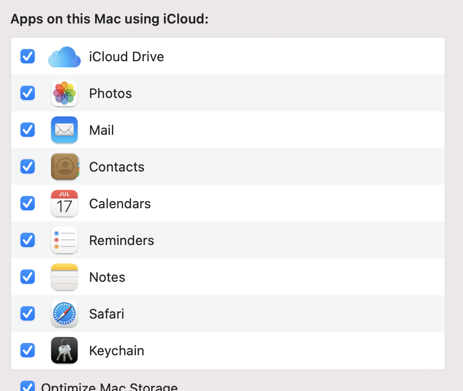Toggle Optimize Mac Storage checkbox
Viewport: 463px width, 391px height.
pos(28,386)
